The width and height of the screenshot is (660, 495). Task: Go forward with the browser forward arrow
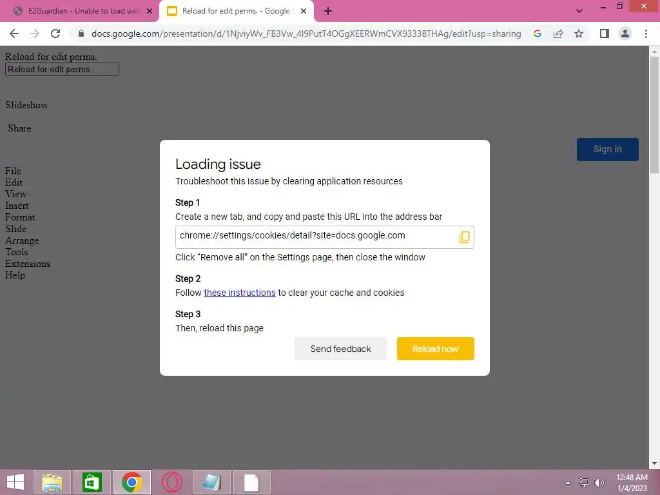pos(35,34)
